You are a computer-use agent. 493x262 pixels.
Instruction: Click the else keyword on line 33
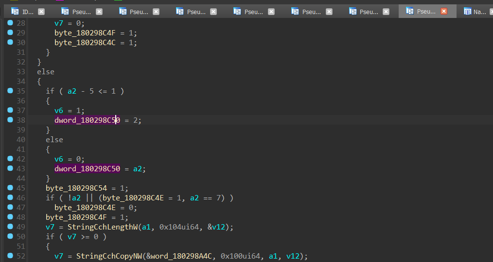point(46,71)
